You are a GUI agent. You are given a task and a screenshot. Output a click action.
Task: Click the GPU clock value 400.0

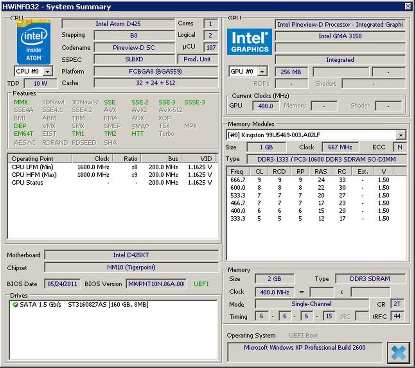[x=265, y=106]
